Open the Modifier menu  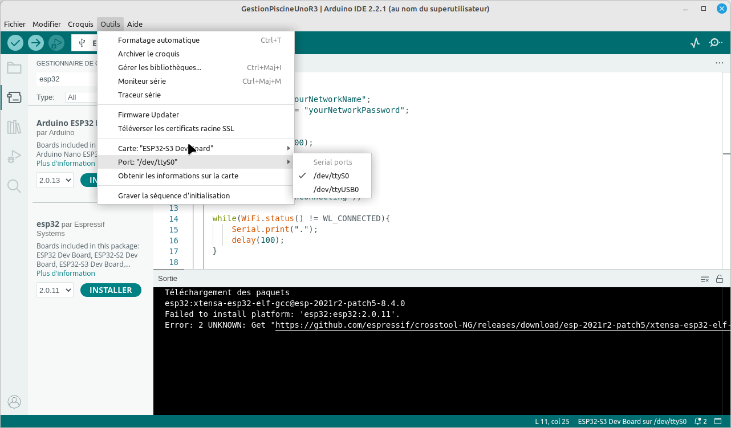click(47, 24)
